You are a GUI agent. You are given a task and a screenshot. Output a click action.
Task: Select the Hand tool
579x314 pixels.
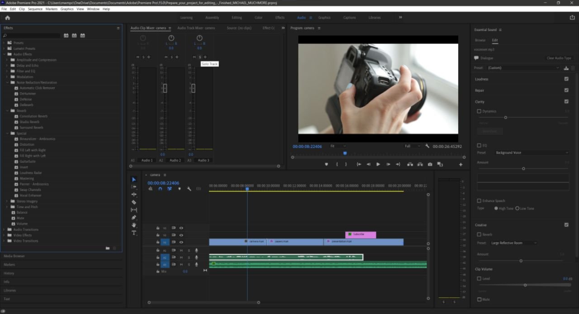pyautogui.click(x=134, y=225)
